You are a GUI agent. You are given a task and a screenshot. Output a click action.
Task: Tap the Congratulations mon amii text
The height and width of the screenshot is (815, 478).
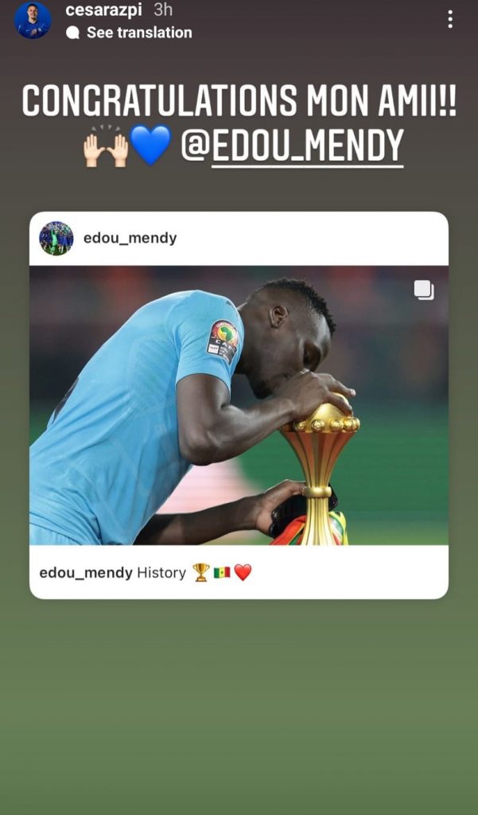click(239, 100)
